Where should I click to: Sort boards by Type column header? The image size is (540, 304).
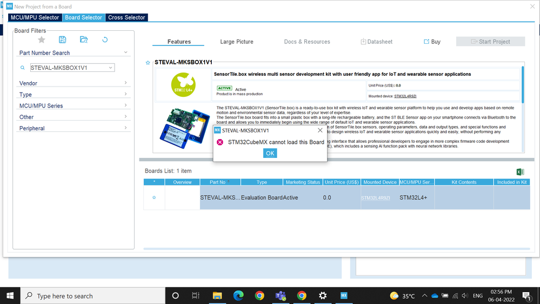pos(262,182)
